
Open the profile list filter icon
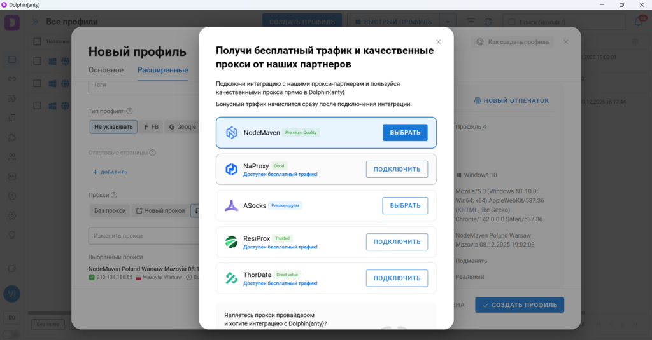[471, 22]
